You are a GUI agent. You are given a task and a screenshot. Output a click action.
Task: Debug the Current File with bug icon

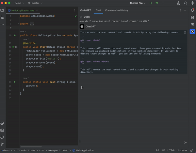point(157,3)
